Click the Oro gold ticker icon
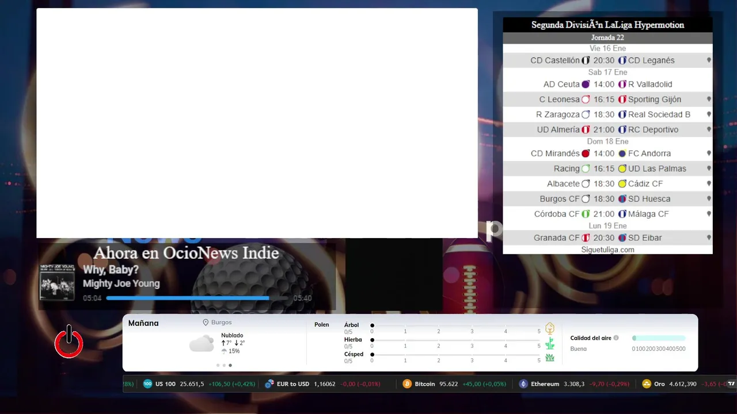The image size is (737, 414). tap(646, 384)
